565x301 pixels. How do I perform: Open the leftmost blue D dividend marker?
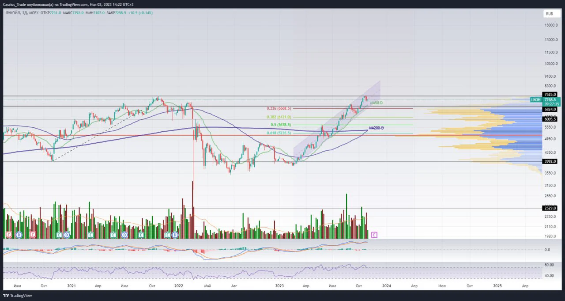(19, 235)
